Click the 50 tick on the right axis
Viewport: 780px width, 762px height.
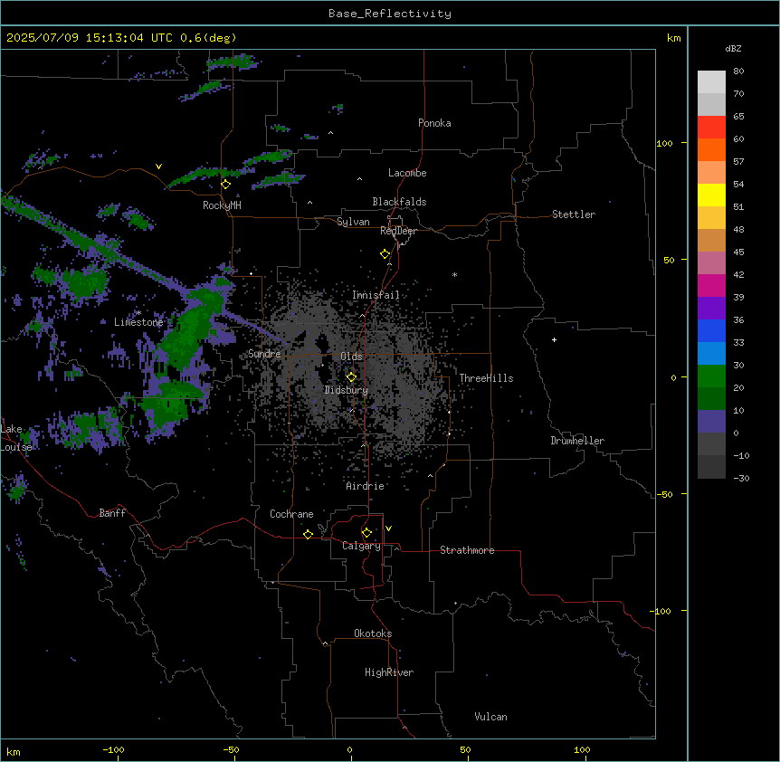pyautogui.click(x=669, y=260)
